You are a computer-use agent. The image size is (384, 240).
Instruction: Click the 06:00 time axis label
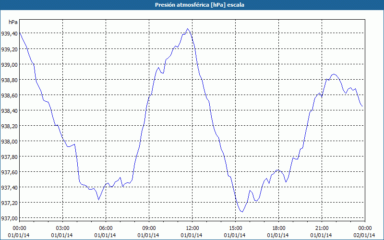tap(106, 228)
